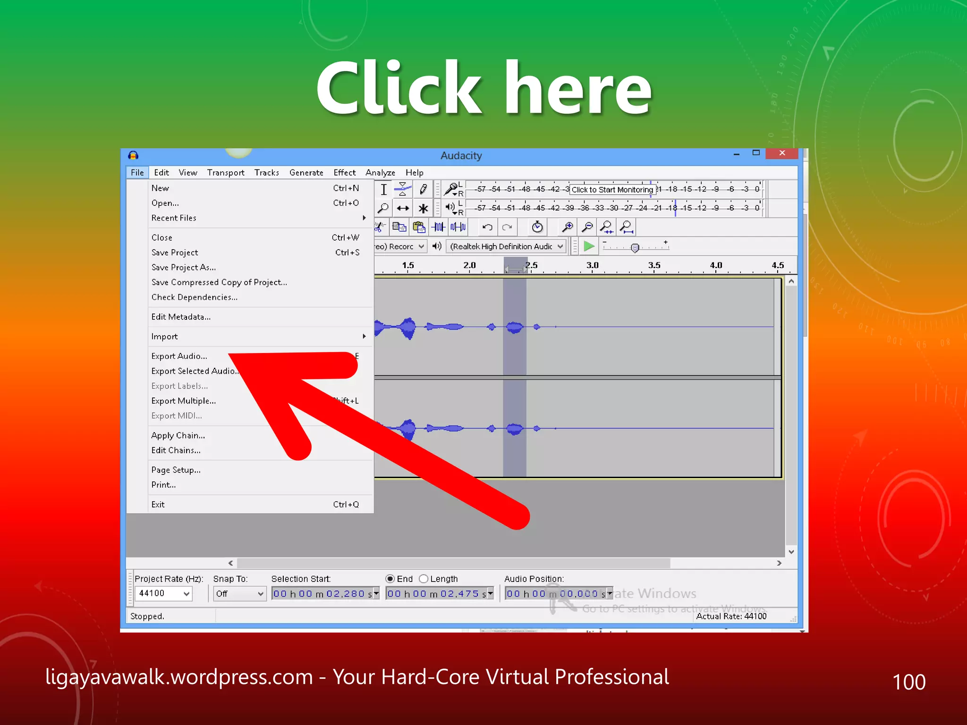The width and height of the screenshot is (967, 725).
Task: Open the Project Rate 44100 dropdown
Action: [x=163, y=594]
